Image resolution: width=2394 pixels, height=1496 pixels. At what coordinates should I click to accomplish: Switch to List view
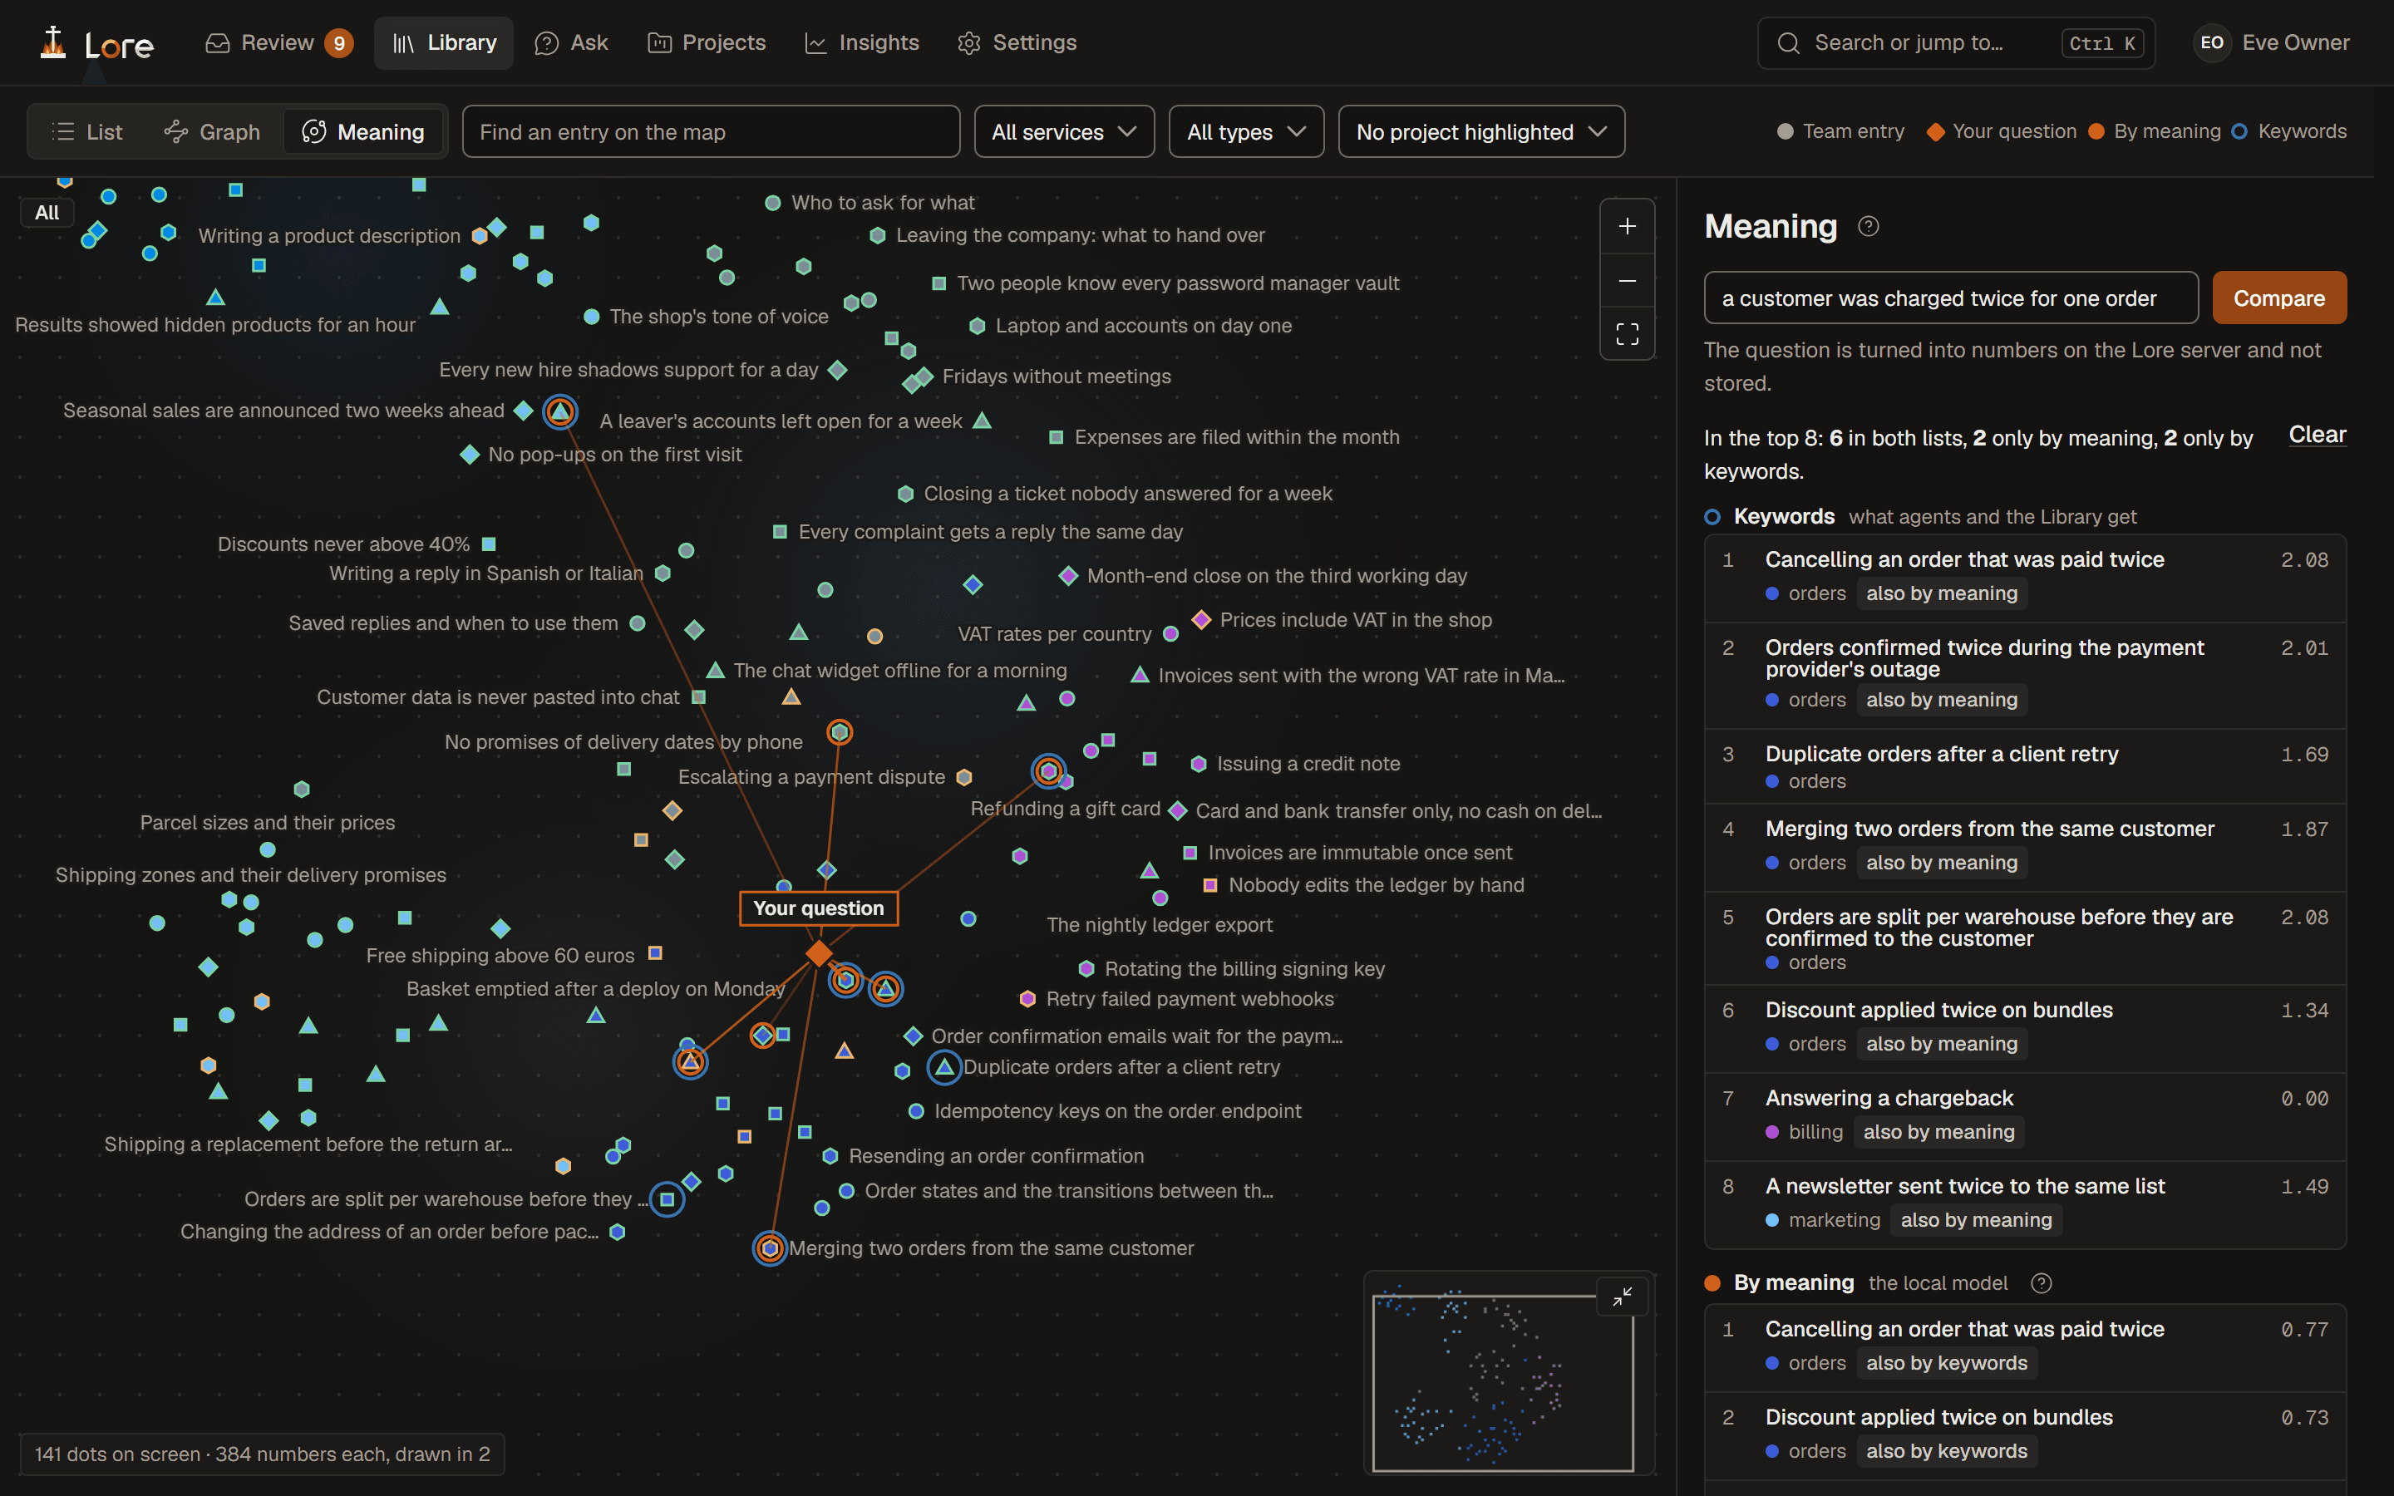(x=86, y=131)
